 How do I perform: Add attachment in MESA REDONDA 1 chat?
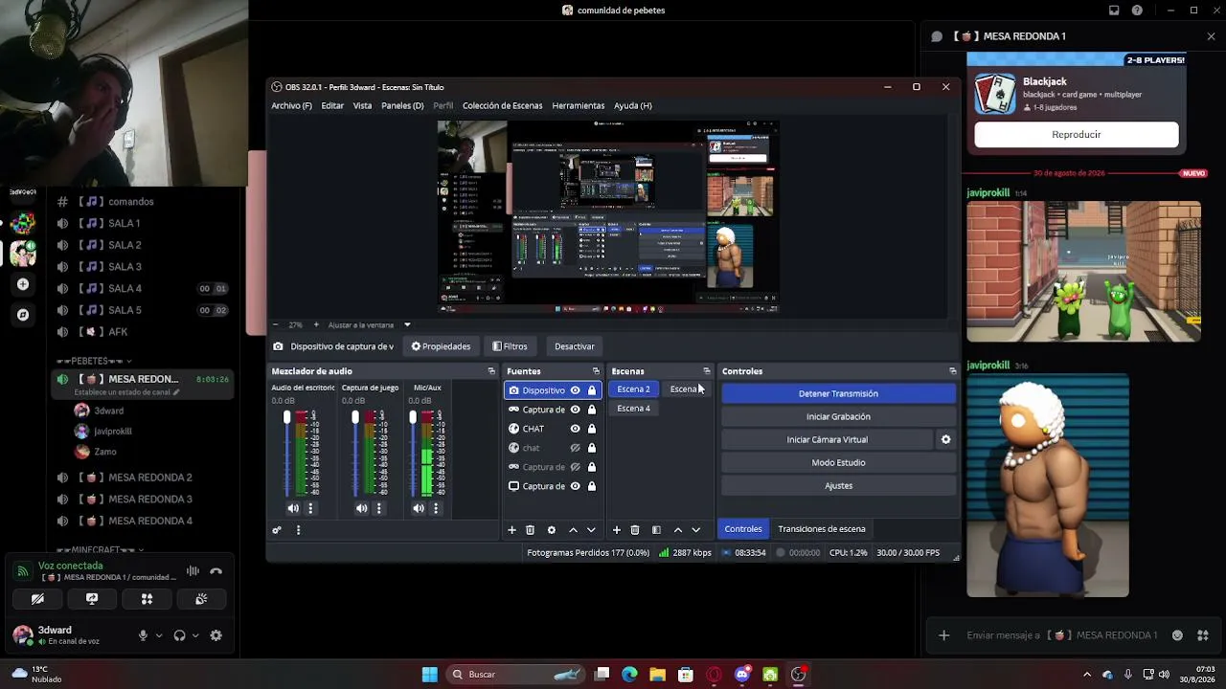(x=943, y=635)
